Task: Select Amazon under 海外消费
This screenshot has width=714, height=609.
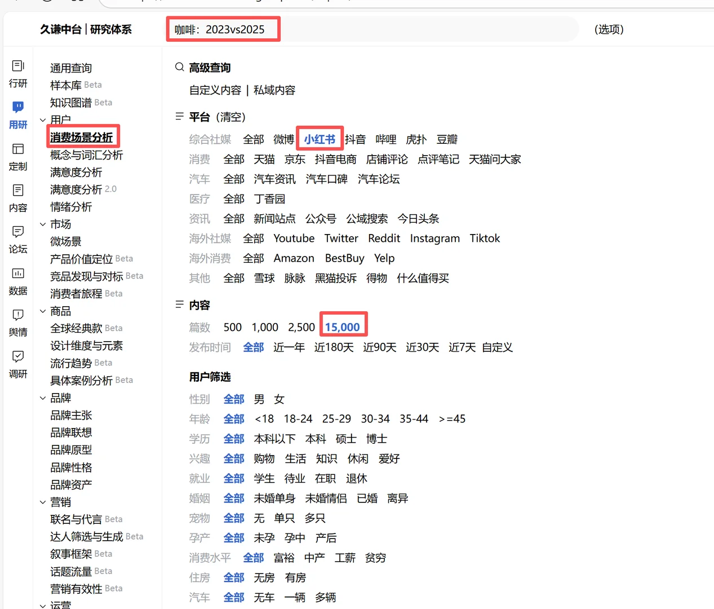Action: (294, 258)
